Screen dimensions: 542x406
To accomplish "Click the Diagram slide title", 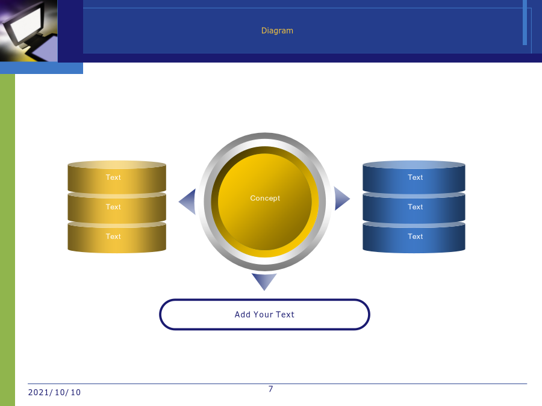I will point(277,31).
